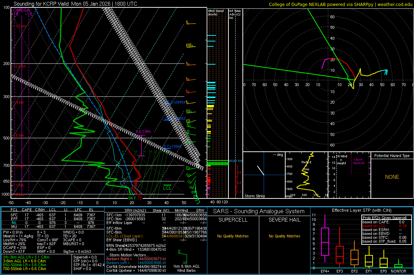Viewport: 414px width, 275px height.
Task: Click the 'SRH (m2/s2)' column header
Action: [135, 210]
